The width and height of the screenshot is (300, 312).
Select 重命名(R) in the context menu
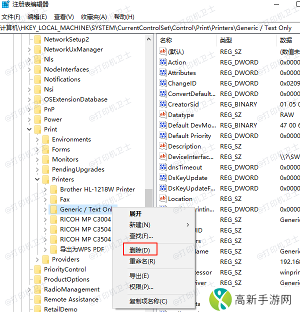[142, 261]
